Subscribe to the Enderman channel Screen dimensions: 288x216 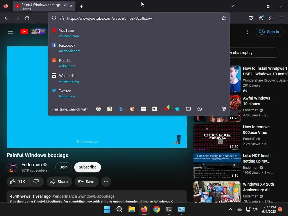tap(87, 167)
